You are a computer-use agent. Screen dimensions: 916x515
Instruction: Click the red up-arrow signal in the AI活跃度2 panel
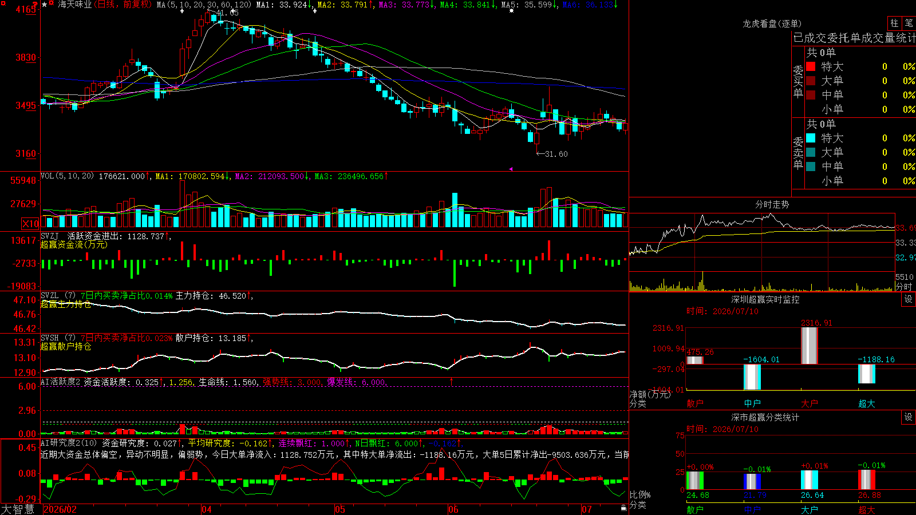(x=451, y=381)
